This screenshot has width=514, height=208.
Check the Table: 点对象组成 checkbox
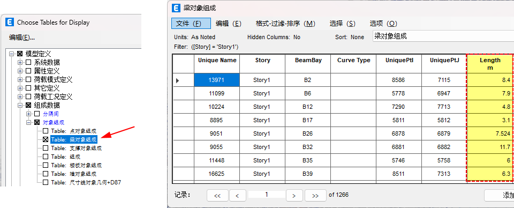pos(46,131)
